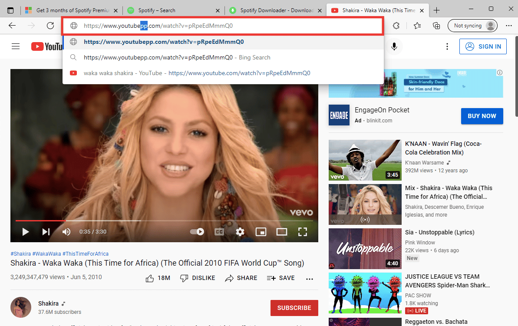Play the video
This screenshot has width=518, height=326.
pos(26,232)
